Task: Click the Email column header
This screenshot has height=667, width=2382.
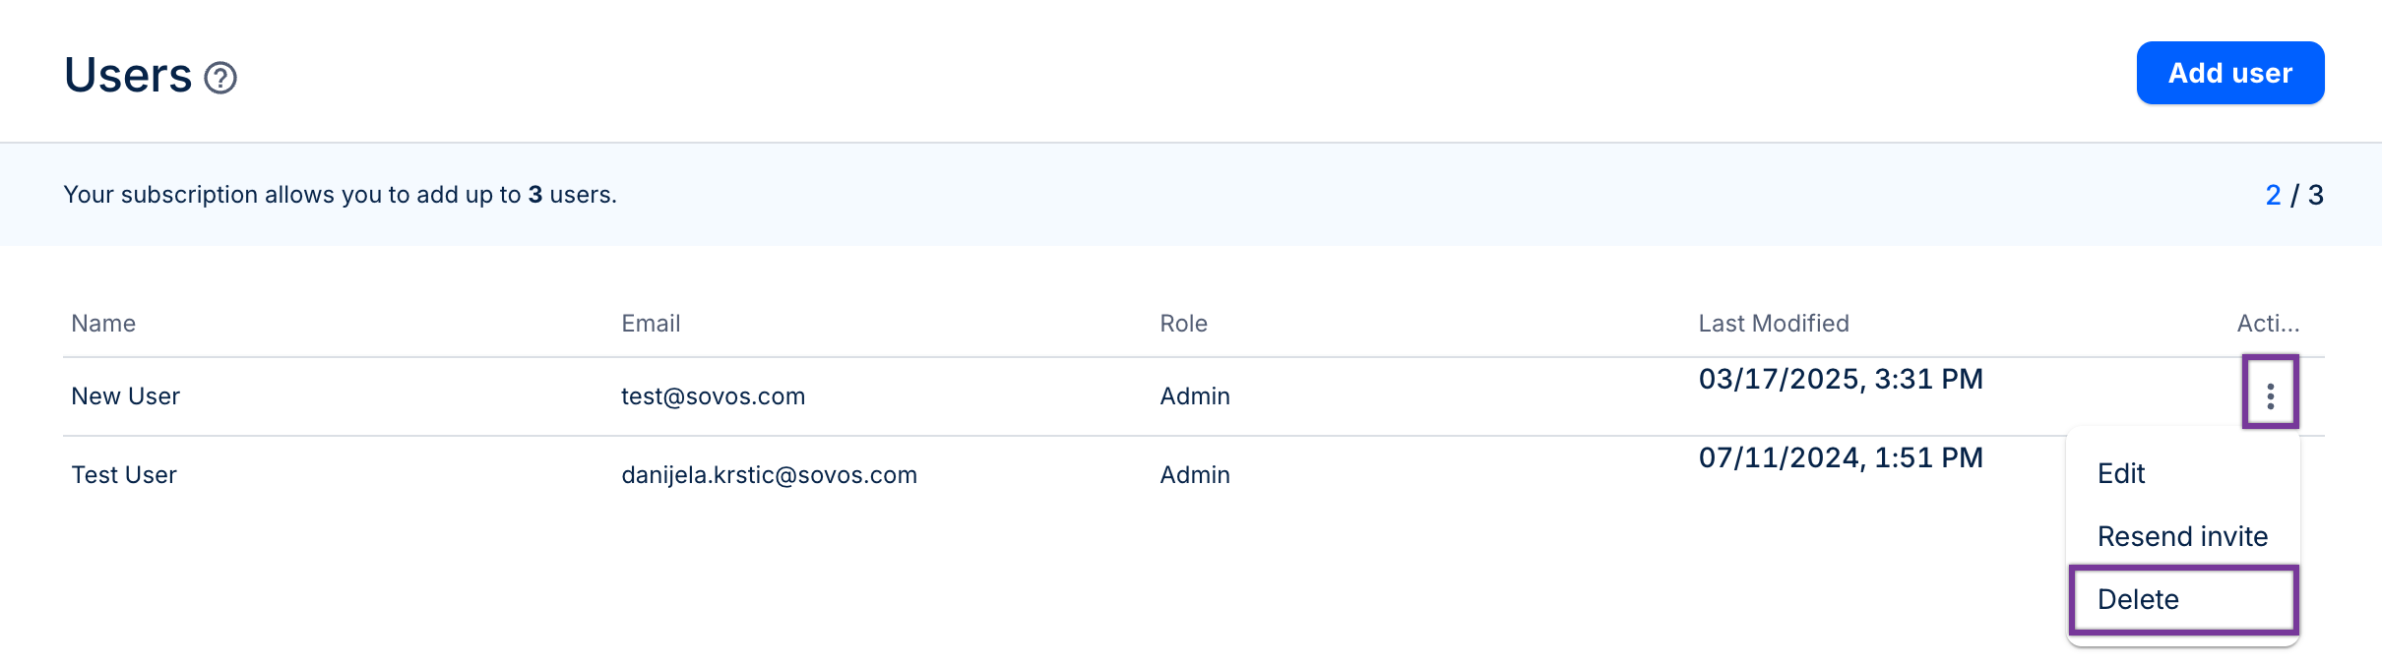Action: [x=651, y=324]
